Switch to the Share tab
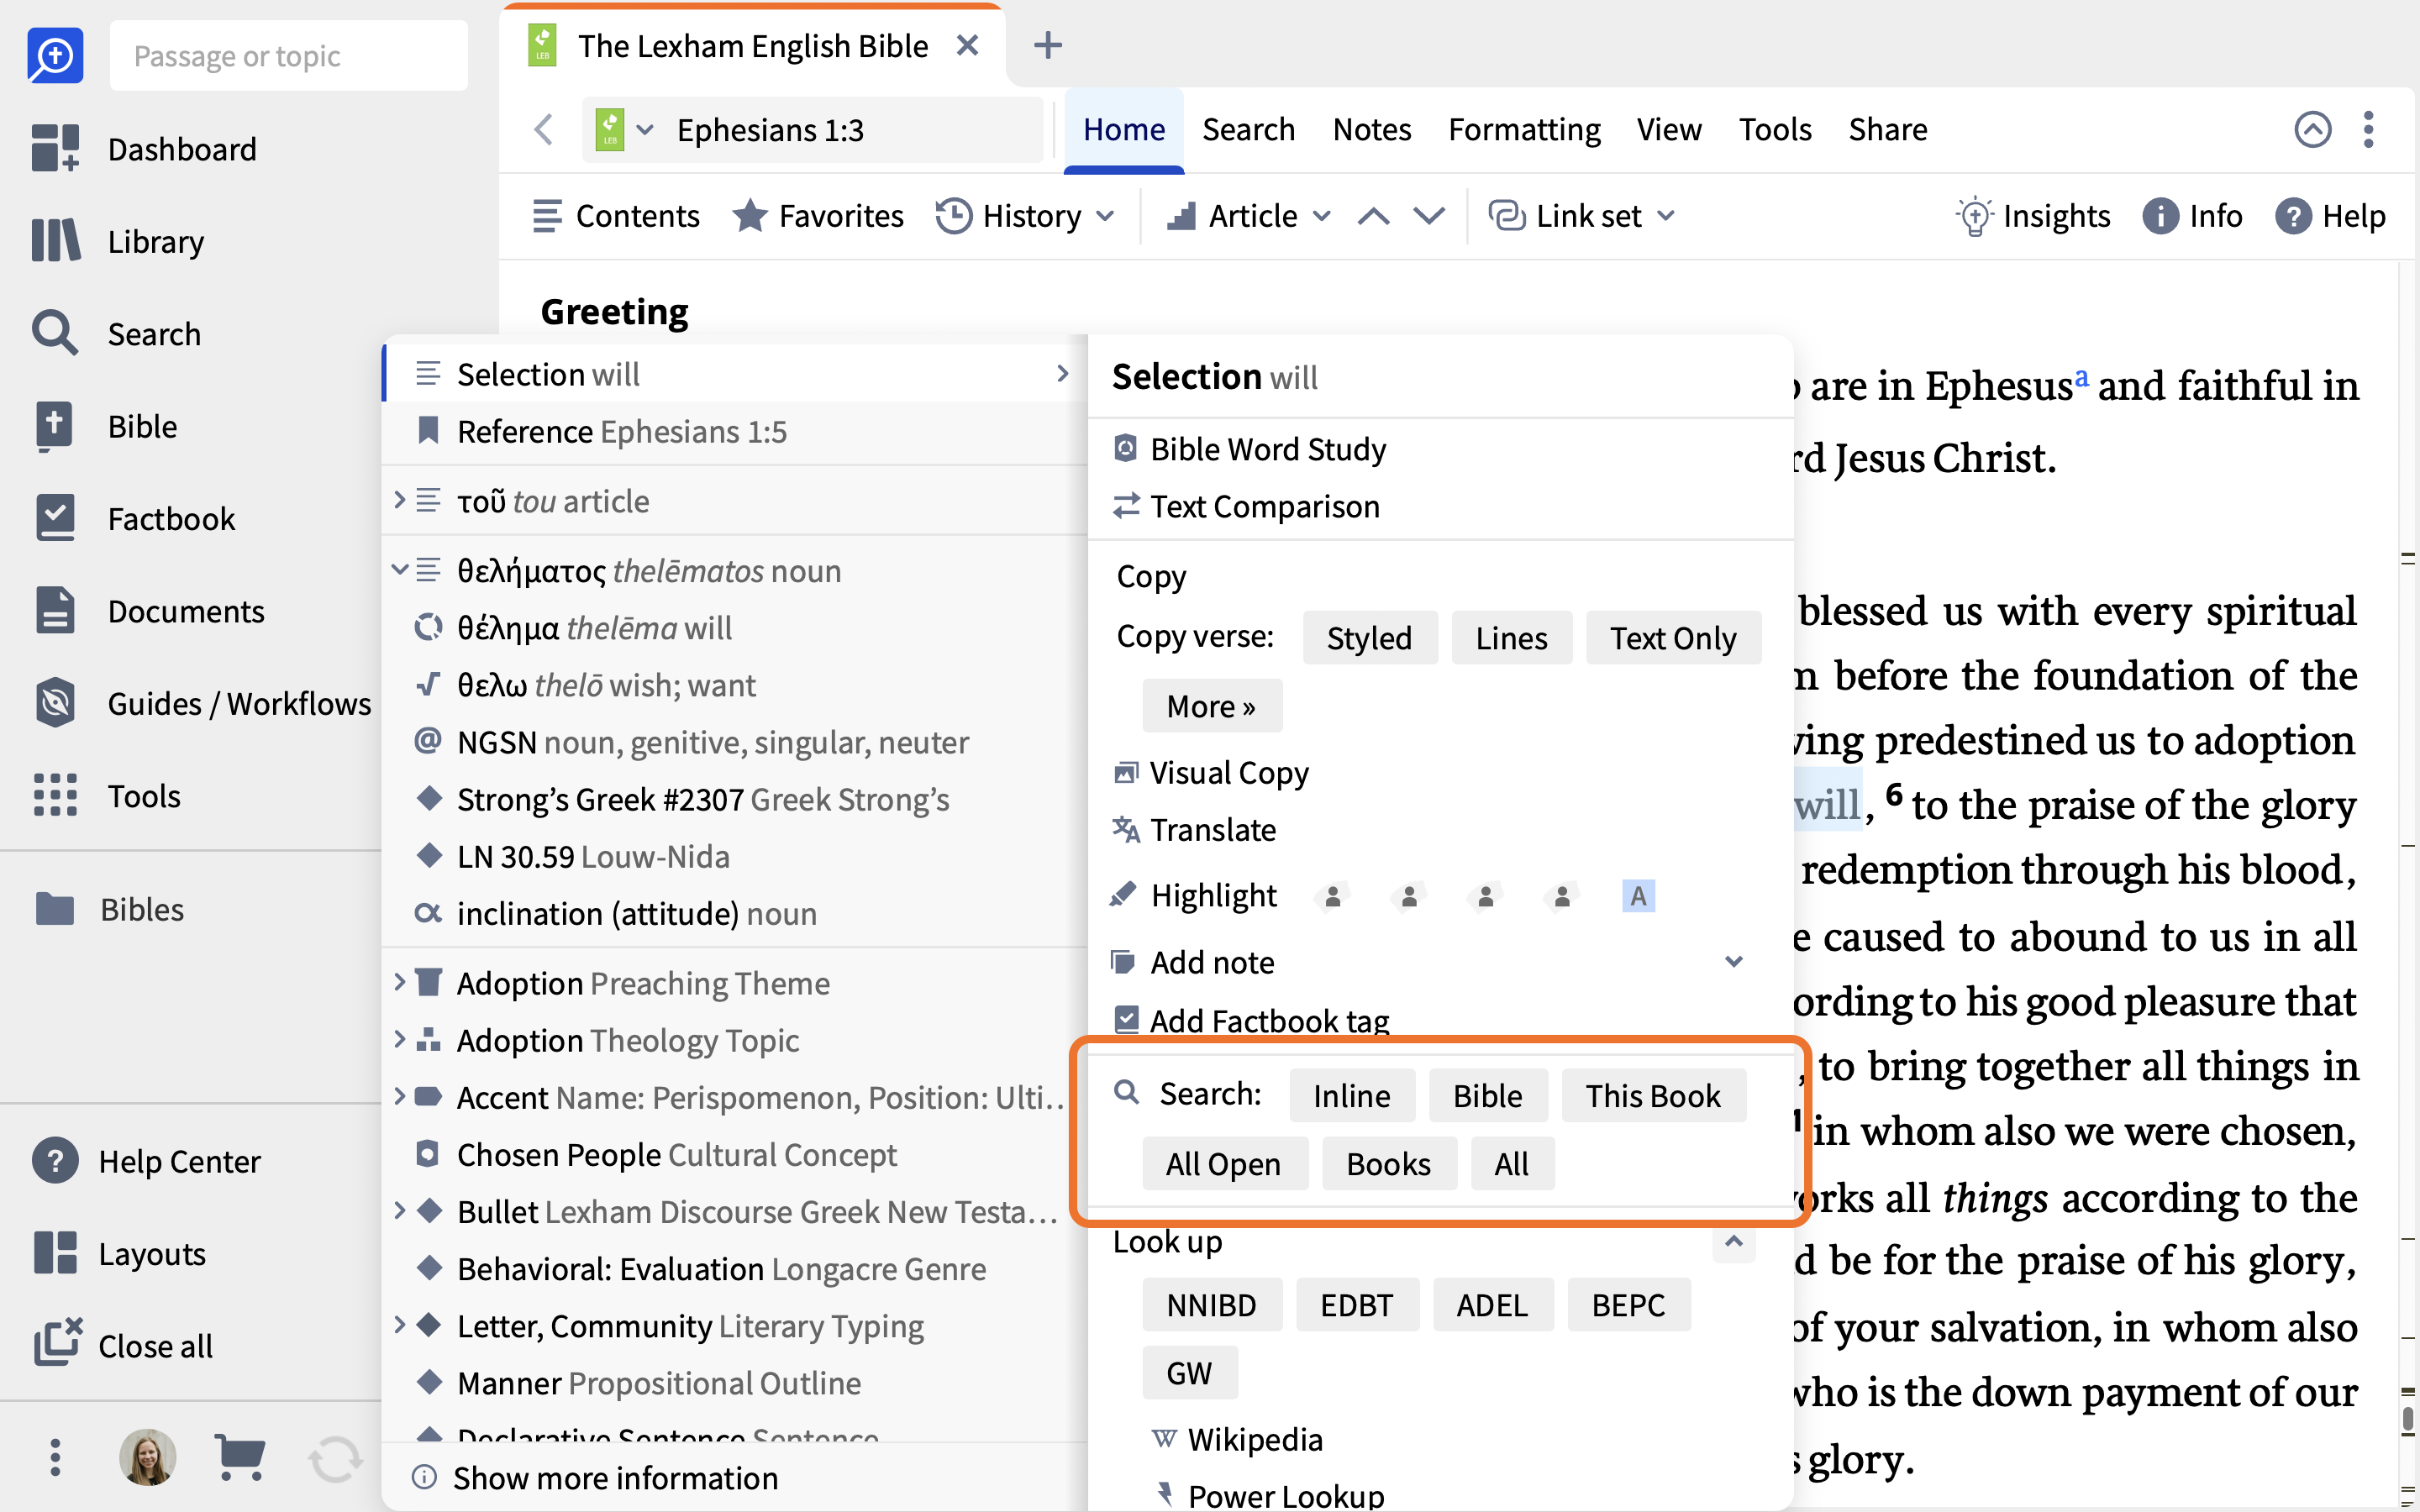 click(x=1887, y=129)
